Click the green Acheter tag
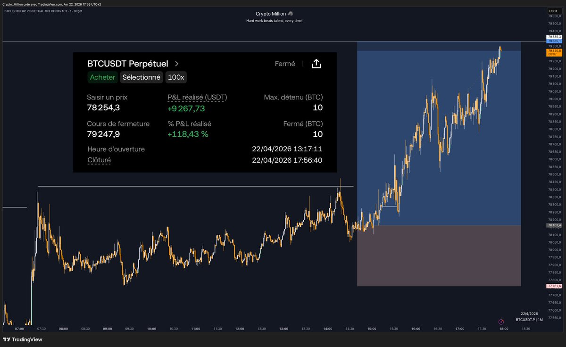 tap(102, 77)
